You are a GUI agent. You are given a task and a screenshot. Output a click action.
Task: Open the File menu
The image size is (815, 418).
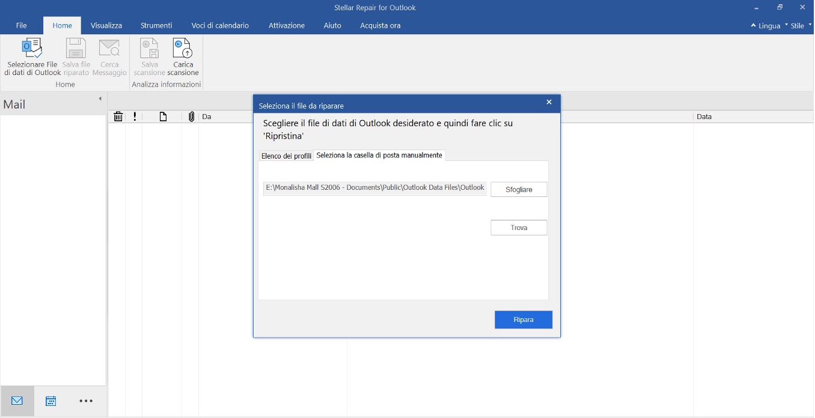point(22,25)
